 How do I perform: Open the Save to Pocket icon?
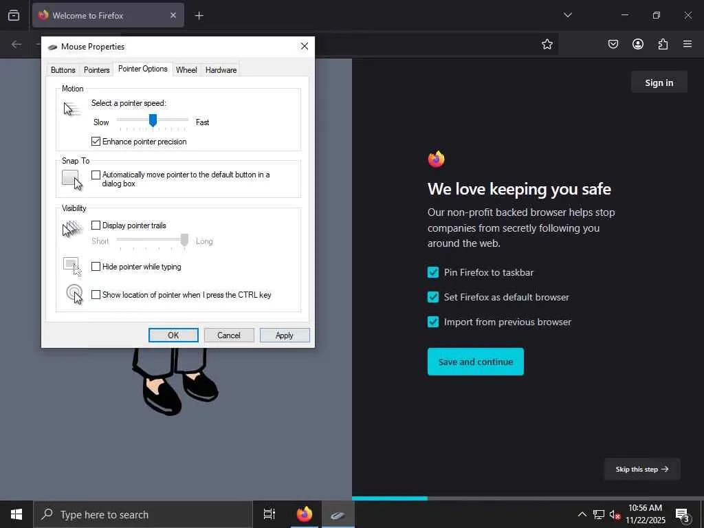pos(613,44)
